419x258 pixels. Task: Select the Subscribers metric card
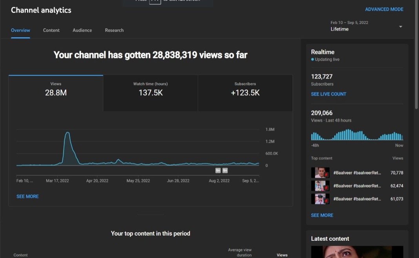pyautogui.click(x=245, y=93)
